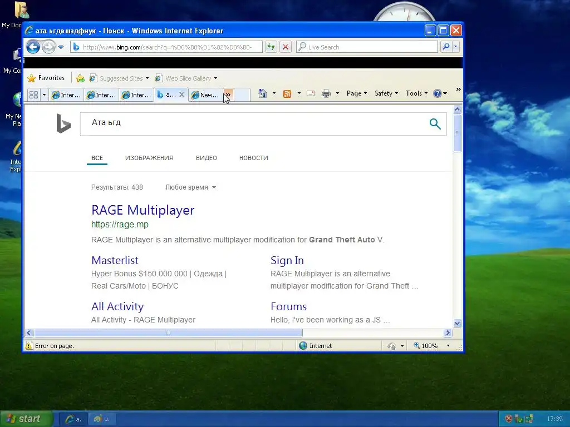Click the Bing search magnifier icon
Screen dimensions: 570x427
435,124
